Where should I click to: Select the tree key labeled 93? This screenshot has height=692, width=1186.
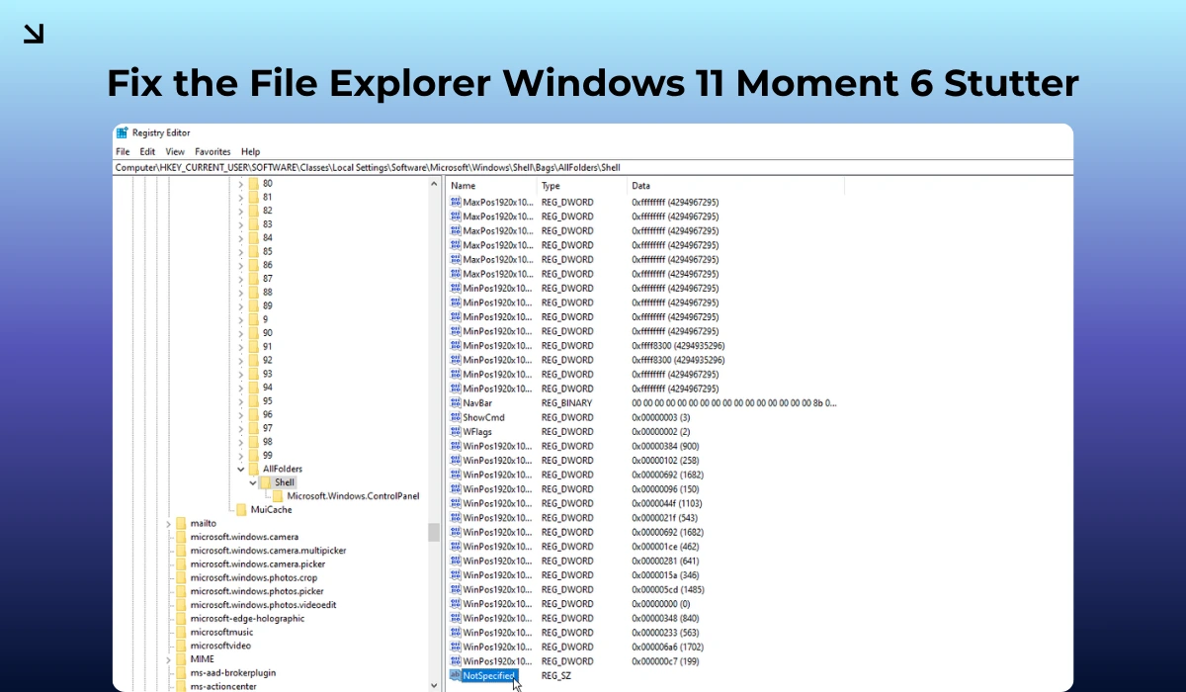coord(268,374)
